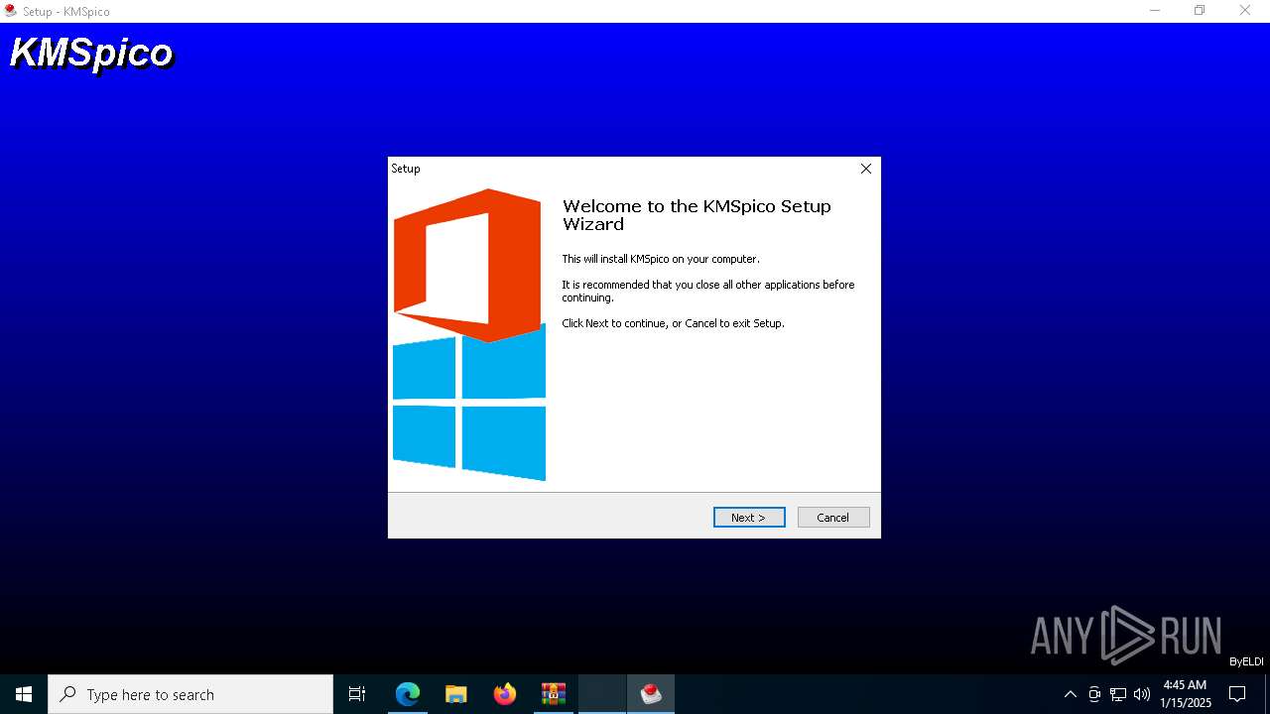Click the meet-now camera tray icon
The width and height of the screenshot is (1270, 714).
[x=1094, y=694]
